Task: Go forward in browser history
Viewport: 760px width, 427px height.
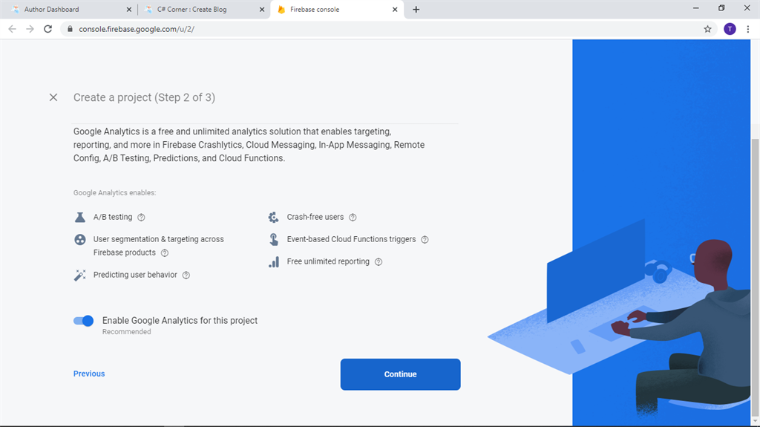Action: tap(30, 29)
